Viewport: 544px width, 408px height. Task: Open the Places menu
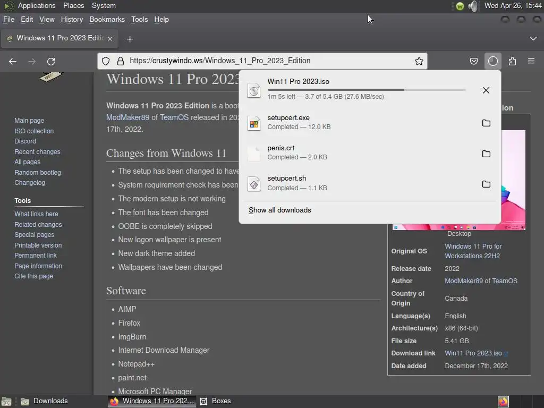(73, 6)
